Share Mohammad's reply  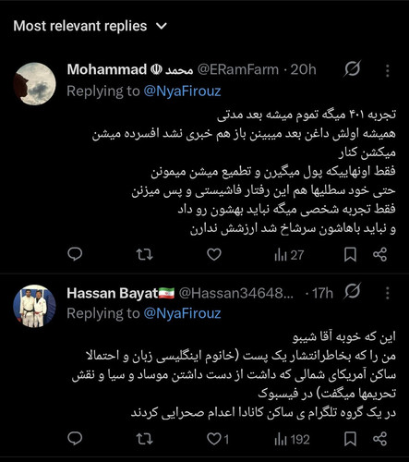[379, 255]
